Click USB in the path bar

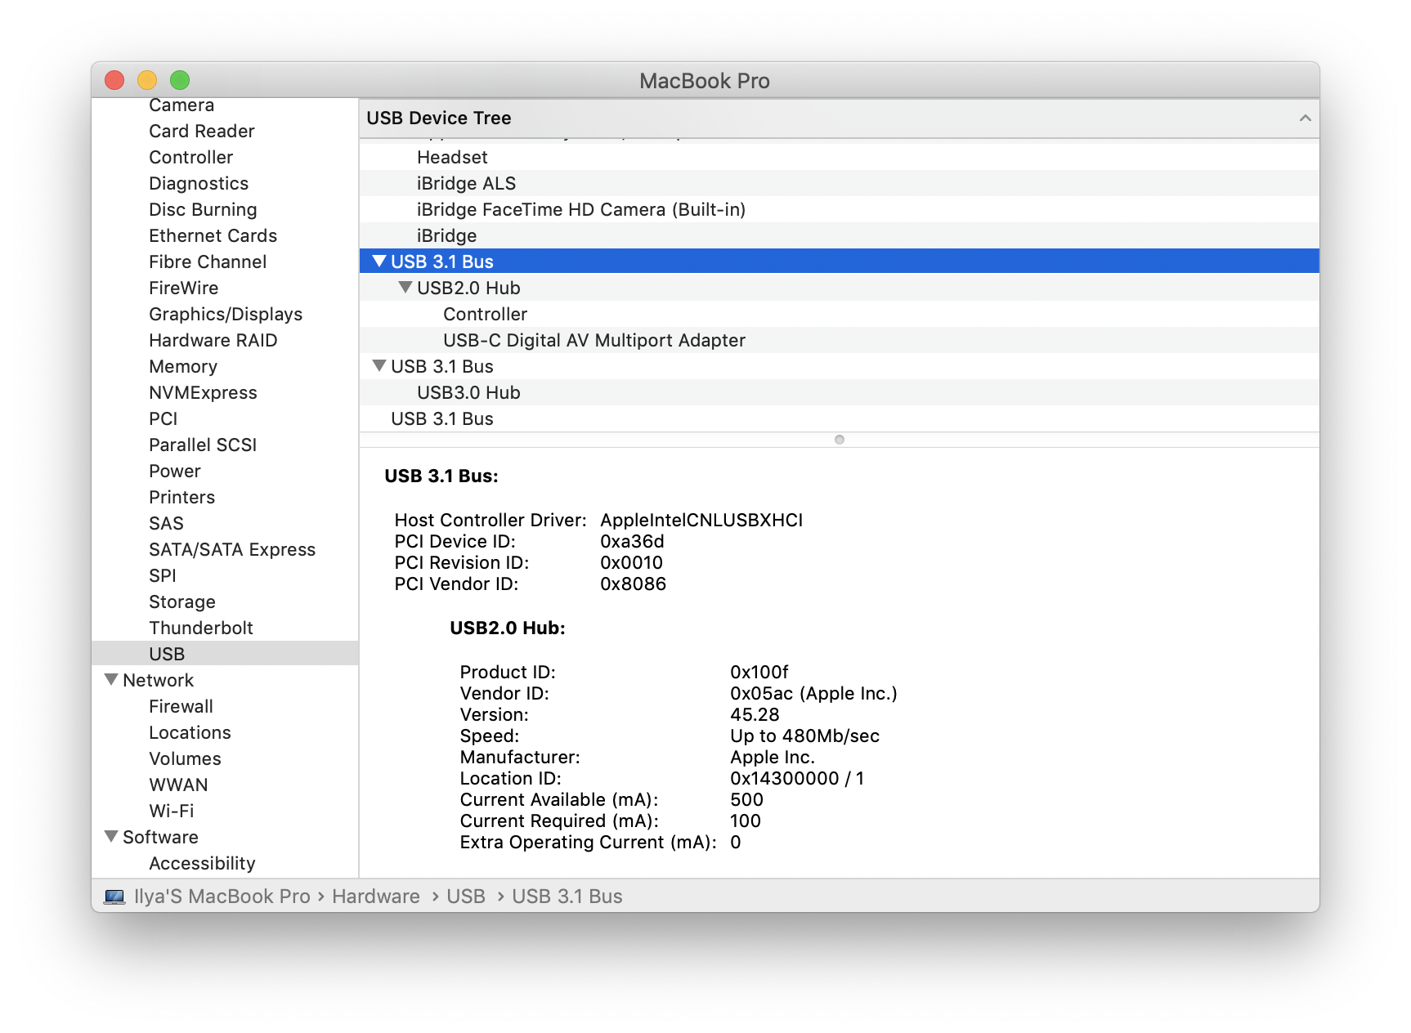466,897
